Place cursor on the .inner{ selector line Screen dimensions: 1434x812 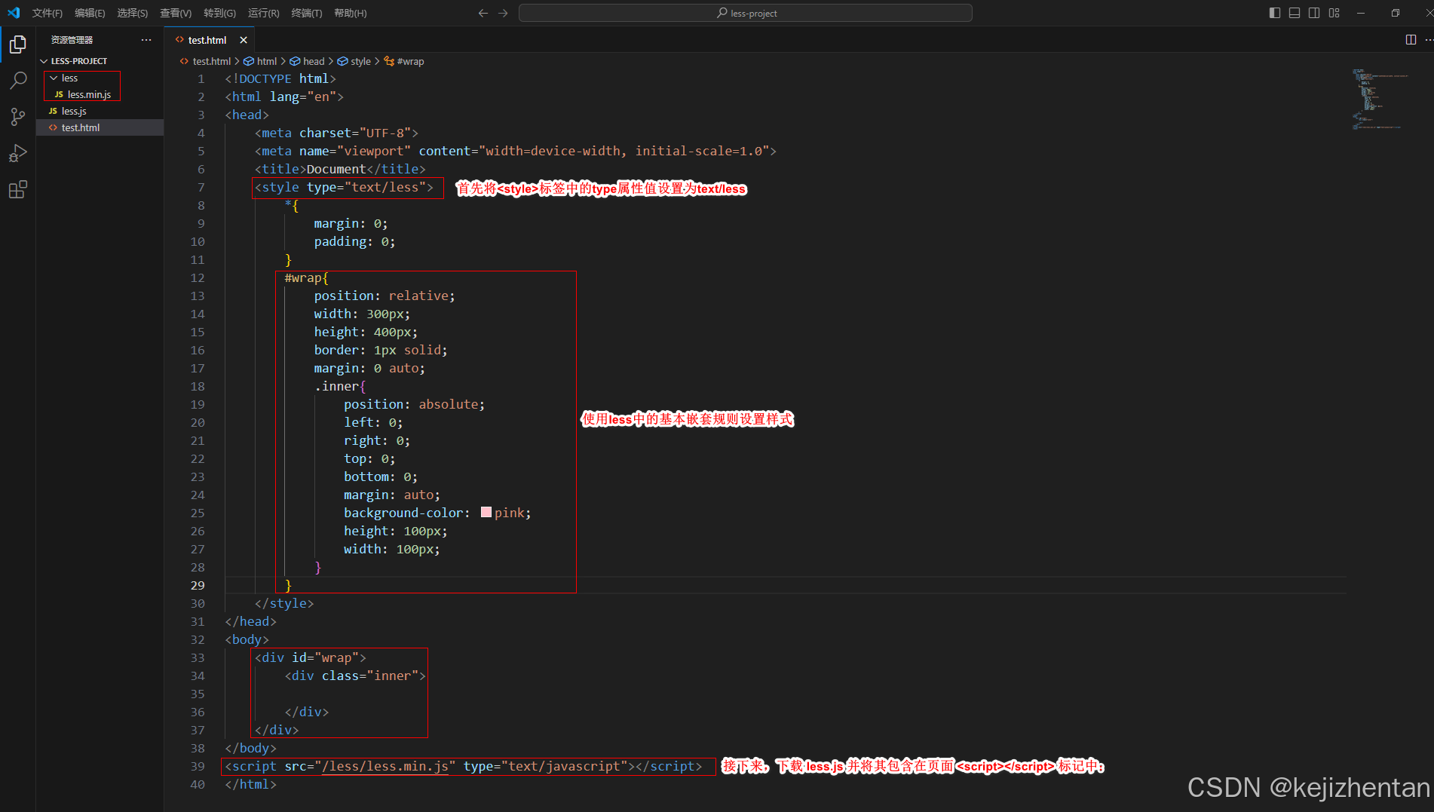(x=340, y=386)
